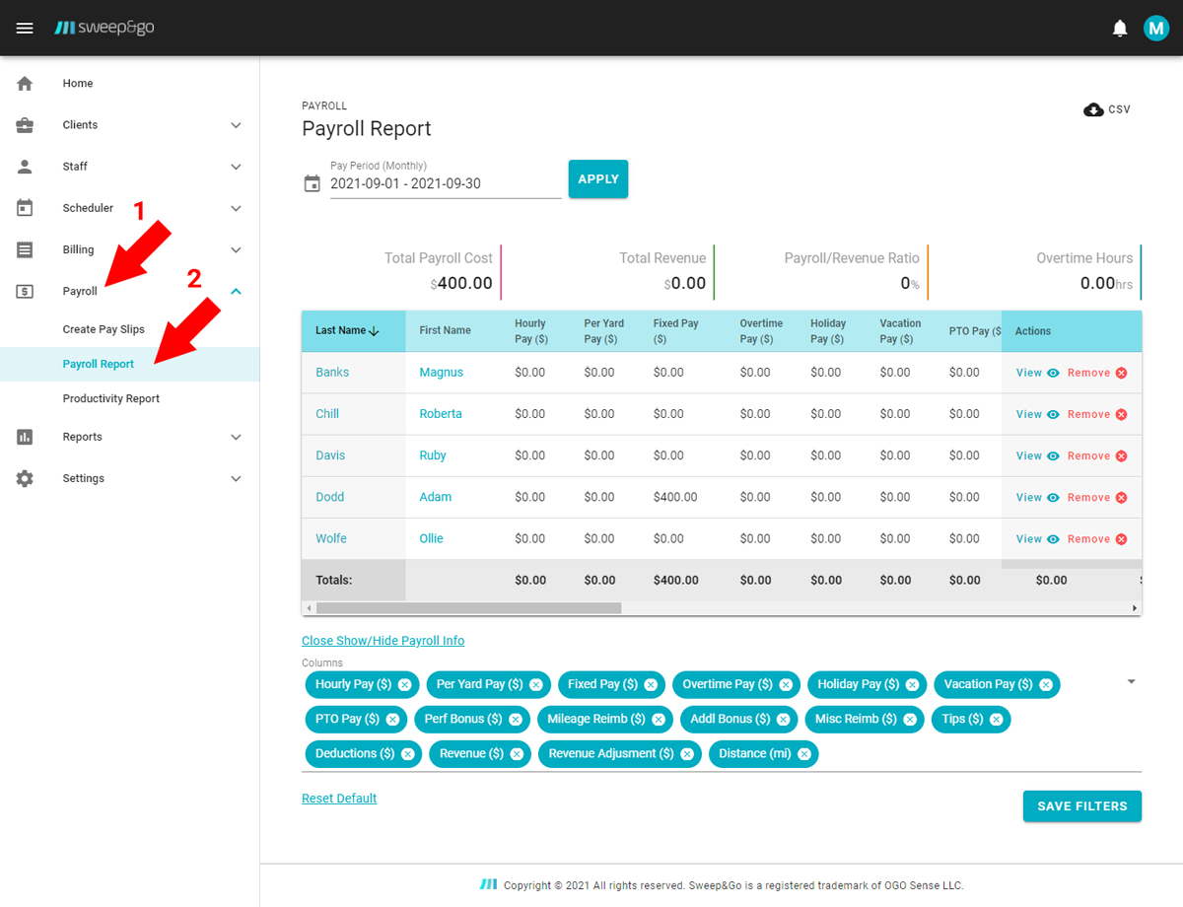
Task: Click the Settings gear icon in sidebar
Action: [x=25, y=478]
